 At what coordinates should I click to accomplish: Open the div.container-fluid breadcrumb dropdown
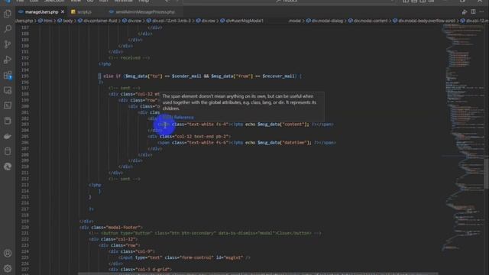coord(100,21)
